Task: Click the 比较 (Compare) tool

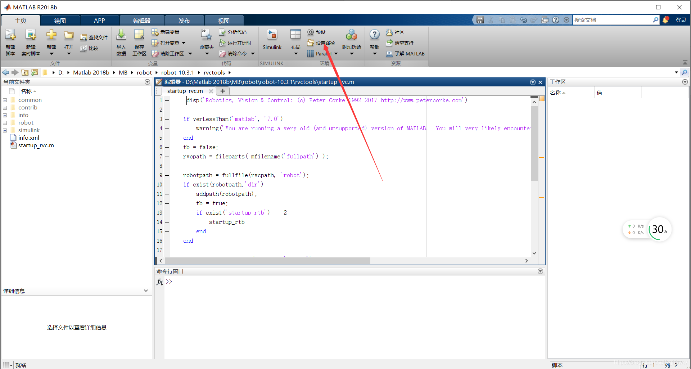Action: [x=90, y=48]
